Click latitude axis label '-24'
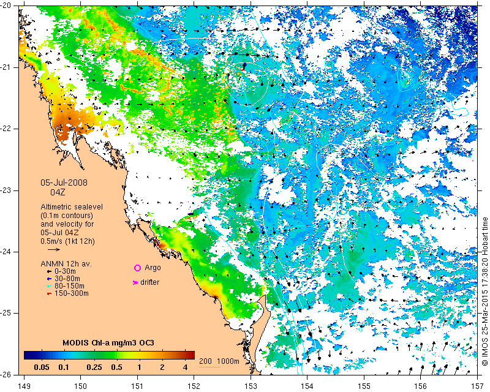The width and height of the screenshot is (490, 392). coord(6,252)
